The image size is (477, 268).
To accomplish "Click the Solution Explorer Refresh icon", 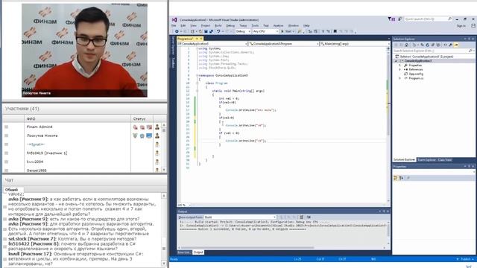I will tap(427, 45).
